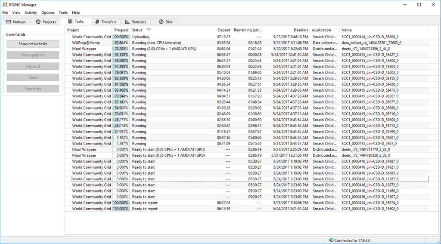This screenshot has width=441, height=244.
Task: Select task SCC1_0000415_Lin-CSD-D_5961_0
Action: coord(247,143)
